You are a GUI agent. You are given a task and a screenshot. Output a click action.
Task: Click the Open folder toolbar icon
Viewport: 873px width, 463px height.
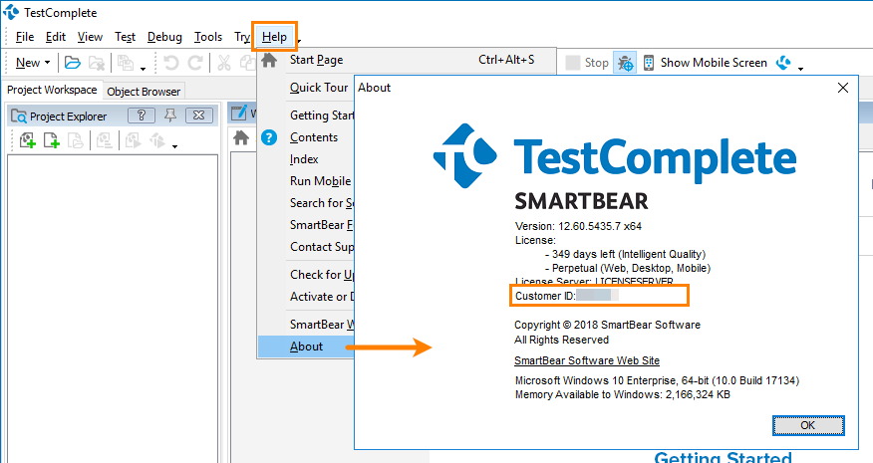[x=73, y=63]
